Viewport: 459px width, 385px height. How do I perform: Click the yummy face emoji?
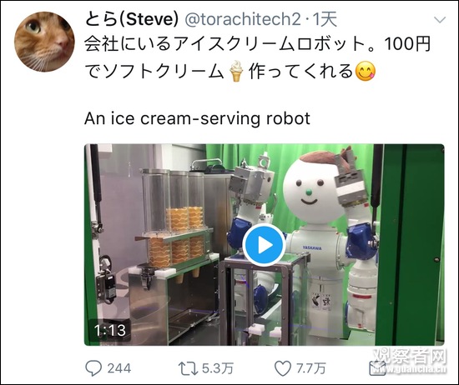(365, 72)
